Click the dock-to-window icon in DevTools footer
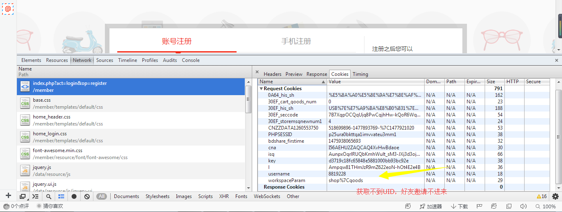Image resolution: width=562 pixels, height=212 pixels. click(23, 196)
